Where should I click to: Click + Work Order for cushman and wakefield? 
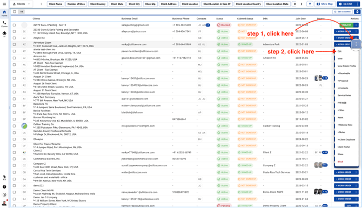344,179
